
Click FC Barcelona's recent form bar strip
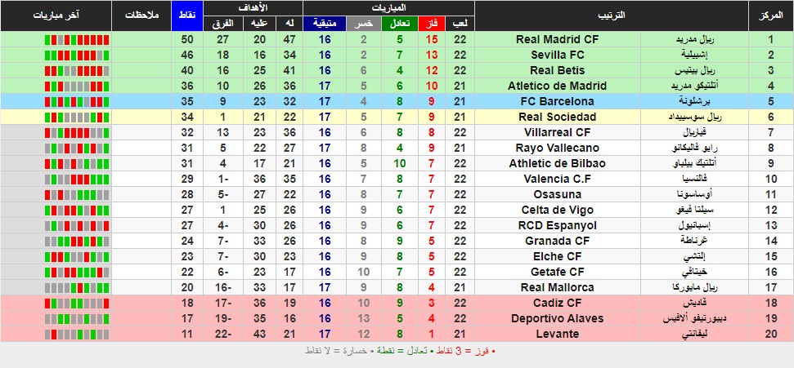coord(77,102)
